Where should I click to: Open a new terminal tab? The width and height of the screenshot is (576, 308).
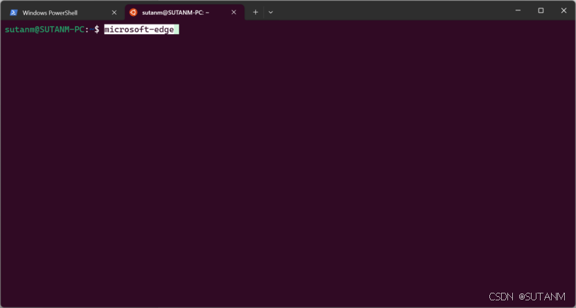[x=255, y=12]
